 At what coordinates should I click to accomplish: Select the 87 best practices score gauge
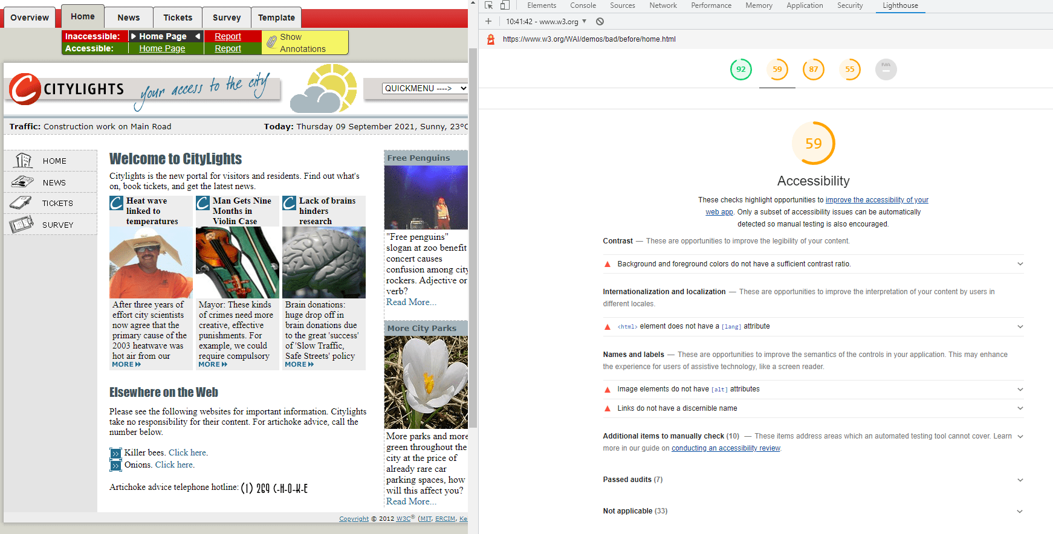(x=813, y=69)
